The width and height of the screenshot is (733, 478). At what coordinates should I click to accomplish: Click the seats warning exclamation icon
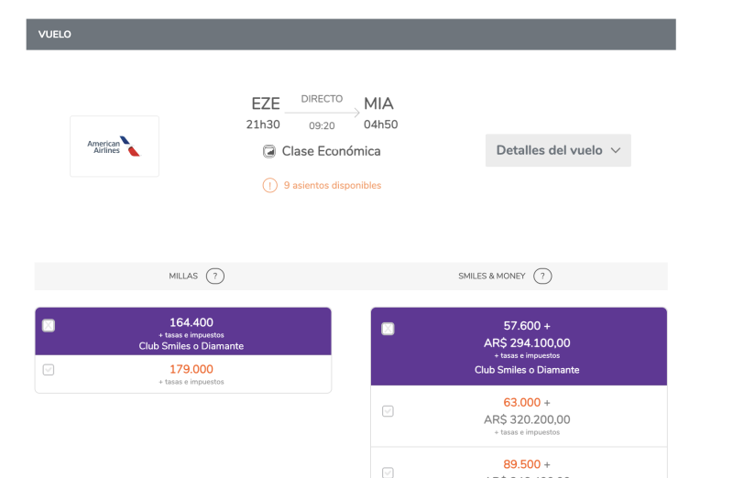(269, 186)
